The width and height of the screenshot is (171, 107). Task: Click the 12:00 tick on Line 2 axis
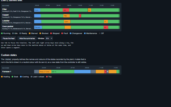(x=102, y=5)
